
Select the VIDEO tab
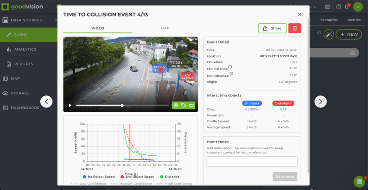98,28
